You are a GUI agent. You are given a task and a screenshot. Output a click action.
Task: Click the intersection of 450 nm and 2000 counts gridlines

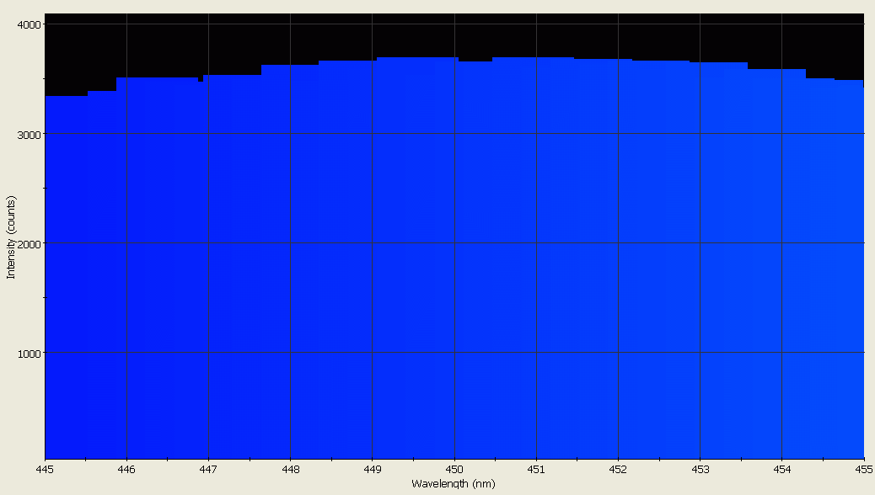pos(454,242)
